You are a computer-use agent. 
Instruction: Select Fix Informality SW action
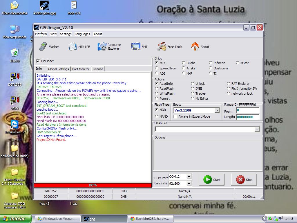pyautogui.click(x=229, y=88)
